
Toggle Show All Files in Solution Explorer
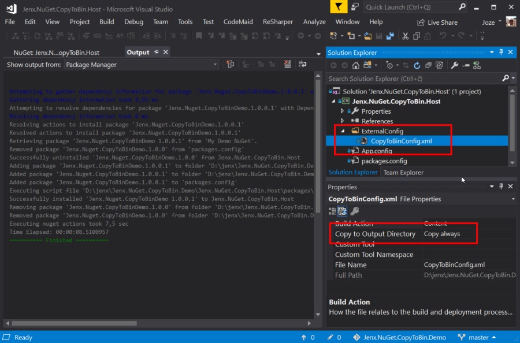point(440,66)
